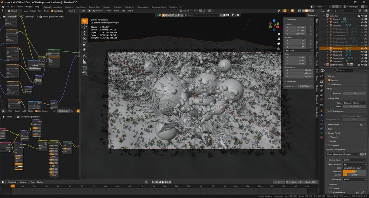Image resolution: width=369 pixels, height=198 pixels.
Task: Open the Look Very High Contrast dropdown
Action: pos(354,168)
